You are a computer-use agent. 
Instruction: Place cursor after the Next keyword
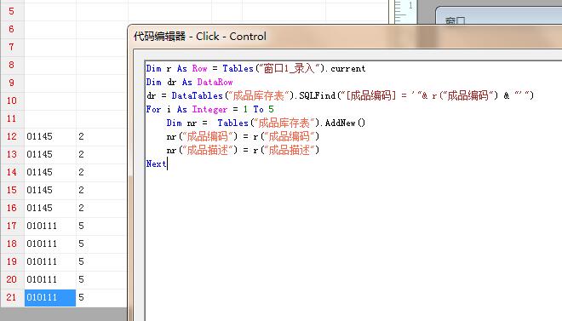point(168,163)
